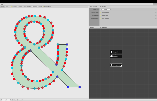Enable the Bounds checkbox
157x101 pixels.
[38, 7]
